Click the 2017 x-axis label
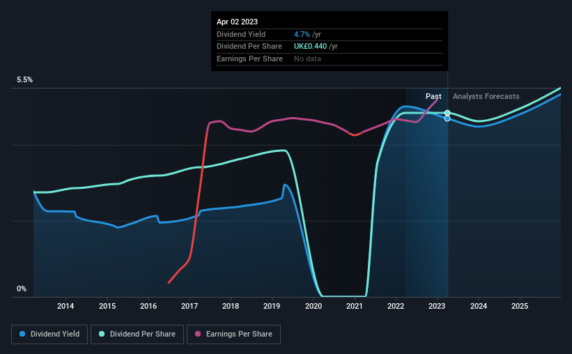 (190, 306)
